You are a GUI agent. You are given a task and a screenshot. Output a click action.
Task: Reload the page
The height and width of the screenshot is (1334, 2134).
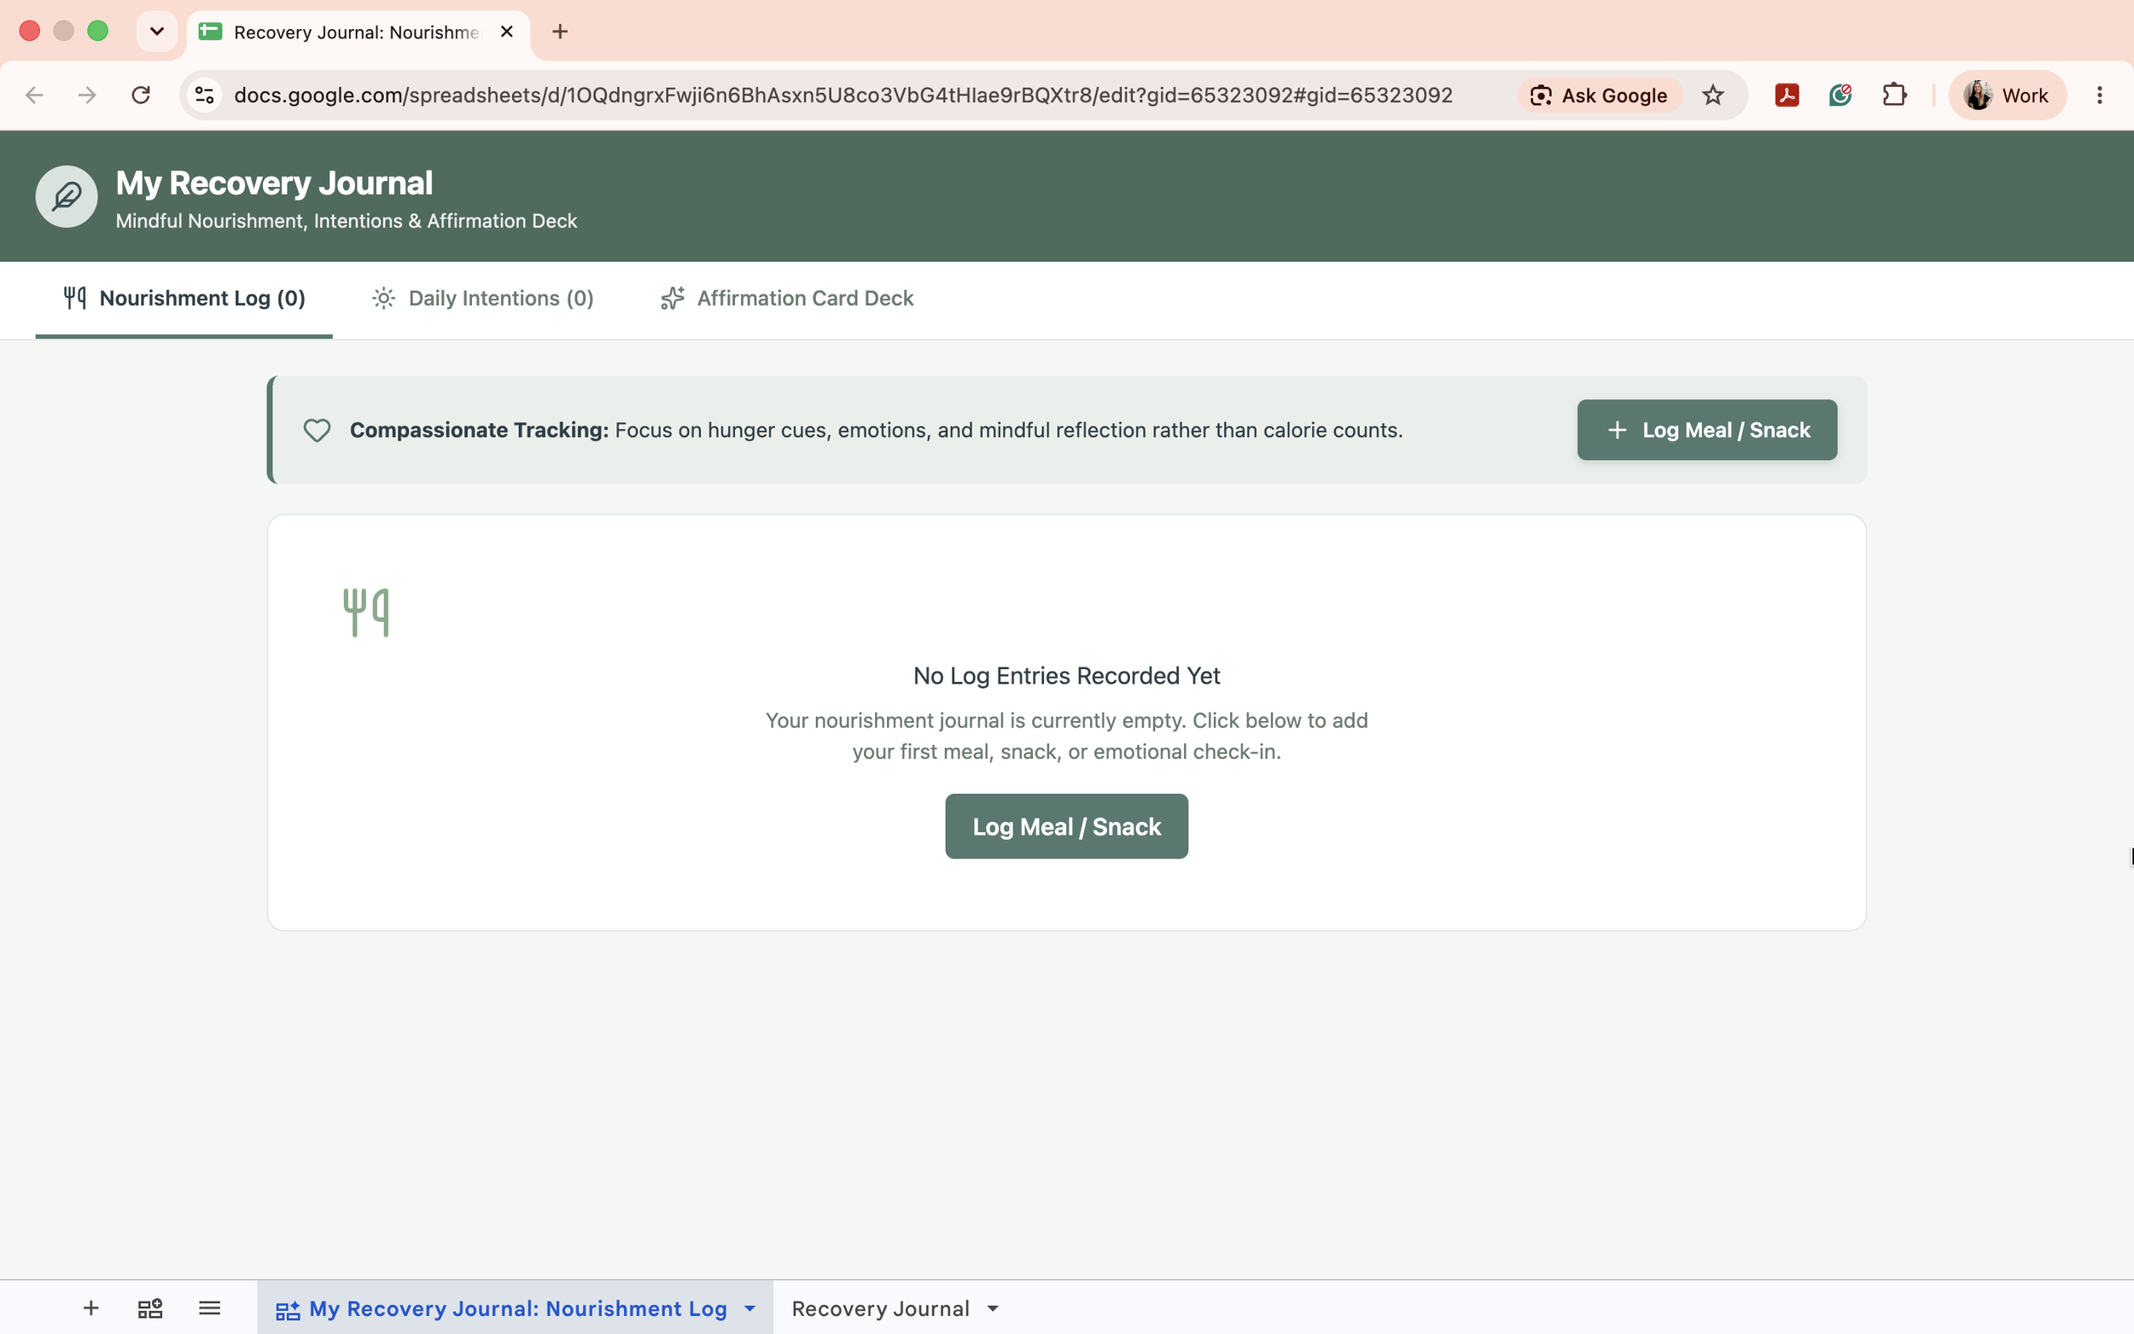(x=140, y=96)
